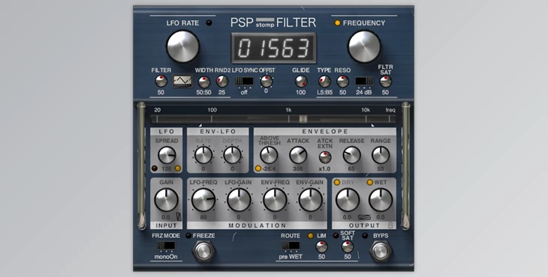This screenshot has width=548, height=277.
Task: Toggle the WET output LED
Action: pos(370,182)
